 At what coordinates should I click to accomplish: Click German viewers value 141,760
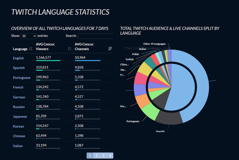click(x=42, y=97)
